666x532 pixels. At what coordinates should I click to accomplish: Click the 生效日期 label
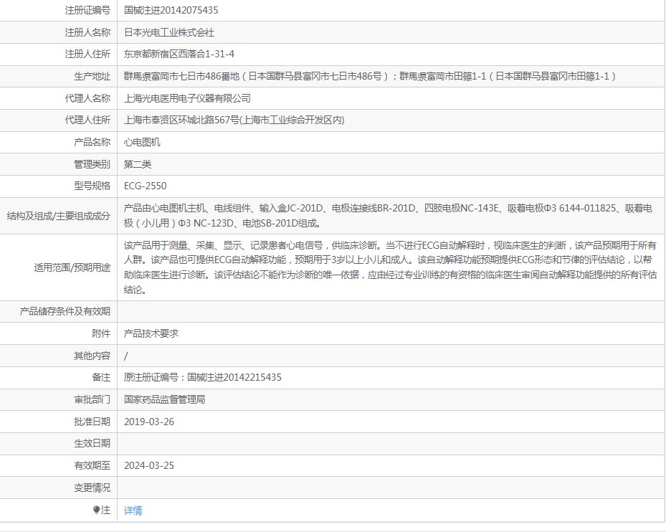(92, 443)
